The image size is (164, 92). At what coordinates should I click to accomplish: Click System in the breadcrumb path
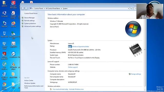[65, 8]
